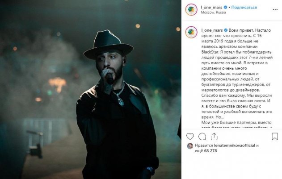Follow the account via Подписаться
Viewport: 282px width, 179px height.
coord(244,7)
